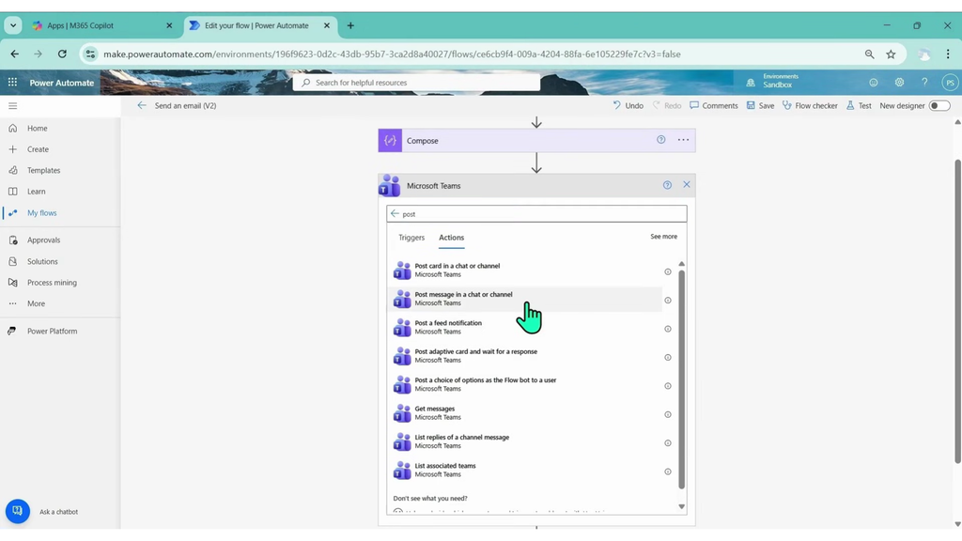
Task: Select the Get messages action
Action: 524,413
